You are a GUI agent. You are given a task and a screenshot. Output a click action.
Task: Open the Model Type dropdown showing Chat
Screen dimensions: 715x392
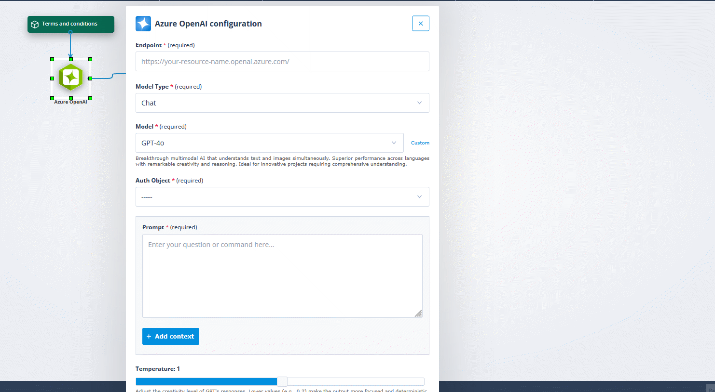282,103
